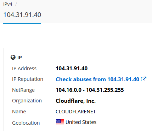Click the IP Address field label
Viewport: 152px width, 131px height.
24,69
